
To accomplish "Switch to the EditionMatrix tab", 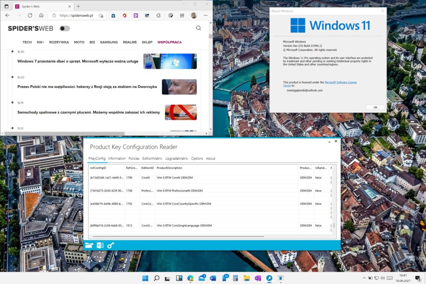I will [152, 158].
